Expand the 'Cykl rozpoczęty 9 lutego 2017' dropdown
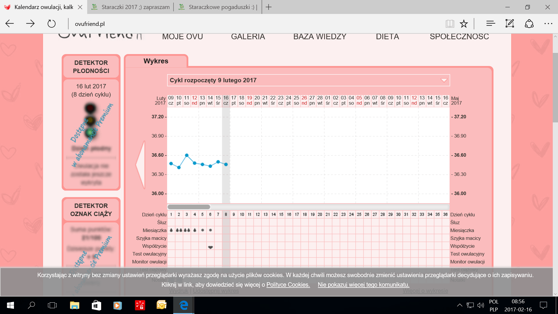The height and width of the screenshot is (314, 558). [x=443, y=80]
